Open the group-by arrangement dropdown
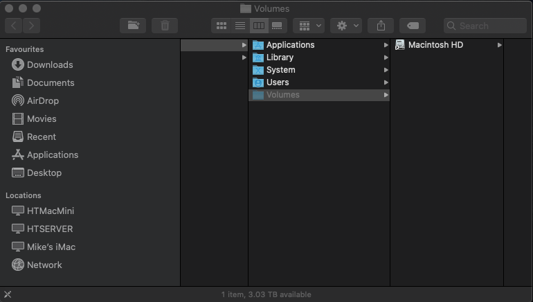This screenshot has width=533, height=302. point(308,26)
